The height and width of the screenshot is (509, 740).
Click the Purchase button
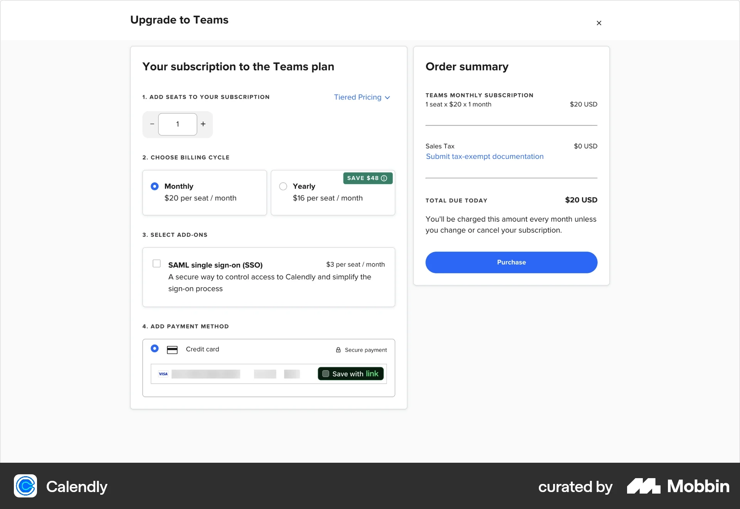(511, 262)
